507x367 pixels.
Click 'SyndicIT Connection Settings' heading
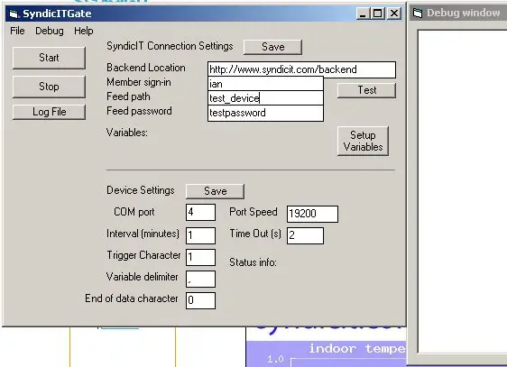click(x=170, y=46)
